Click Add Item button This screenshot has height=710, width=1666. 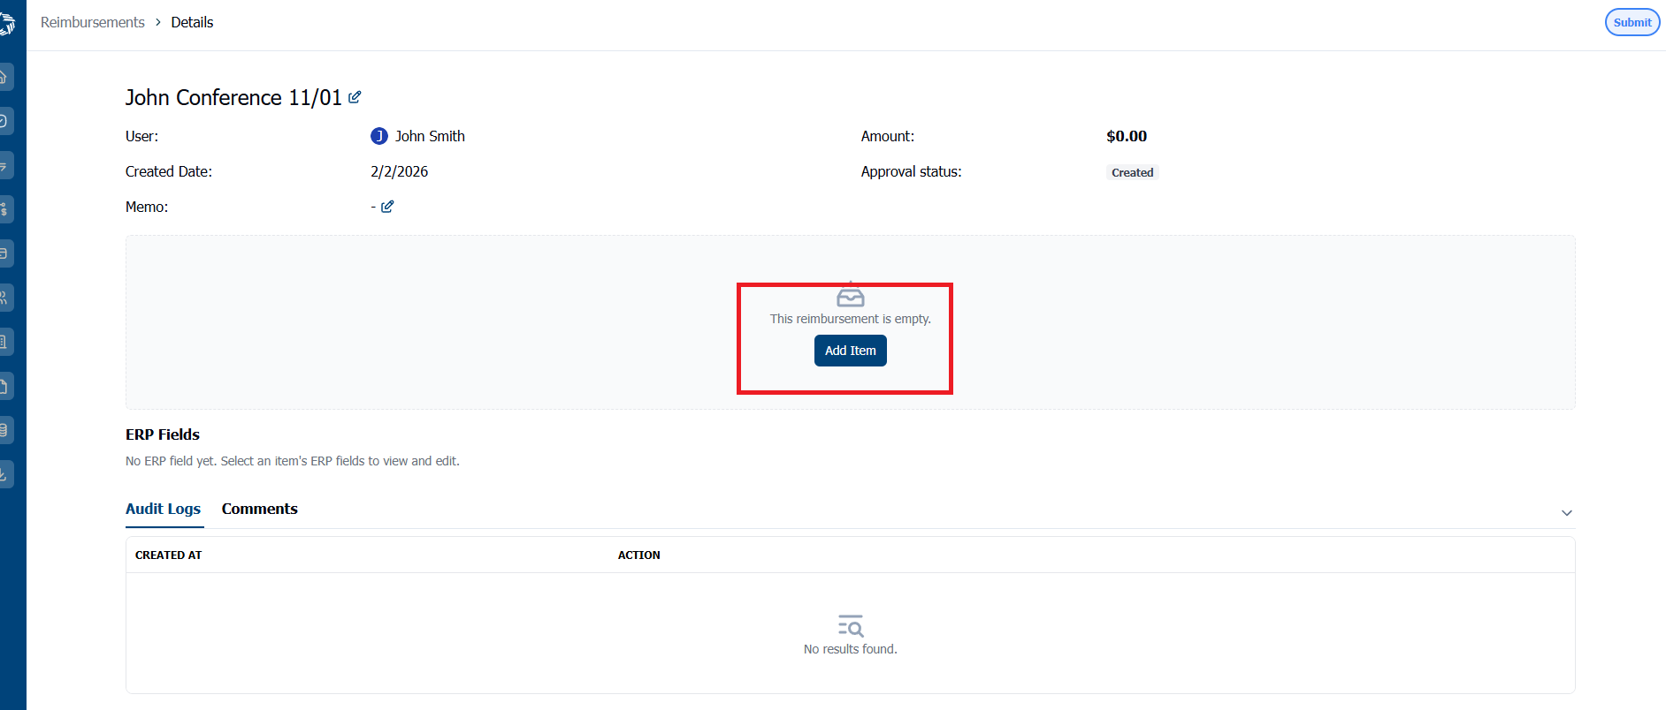pos(851,351)
